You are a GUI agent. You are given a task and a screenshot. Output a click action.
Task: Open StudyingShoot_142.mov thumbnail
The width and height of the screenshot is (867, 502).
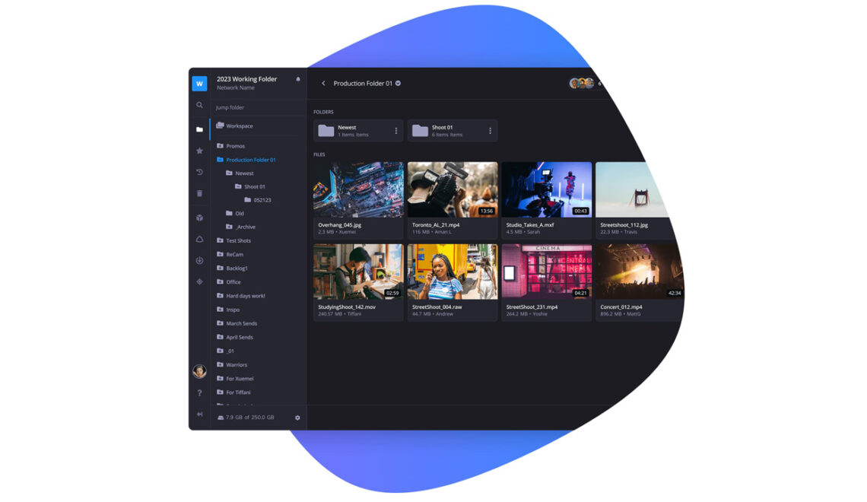pos(358,272)
